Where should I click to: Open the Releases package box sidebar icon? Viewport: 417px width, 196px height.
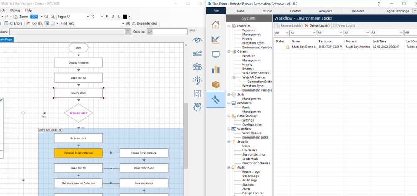[x=216, y=84]
